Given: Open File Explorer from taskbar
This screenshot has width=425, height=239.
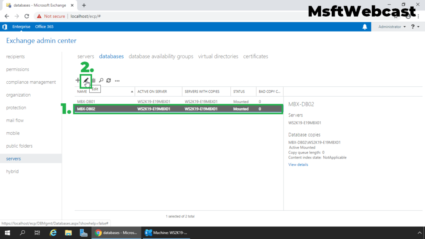Looking at the screenshot, I should [x=68, y=233].
